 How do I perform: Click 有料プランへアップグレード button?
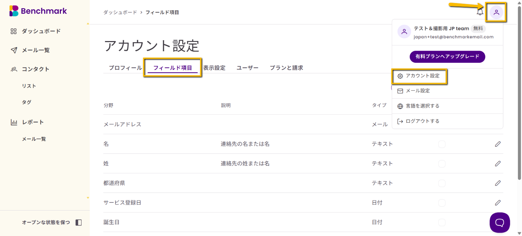point(447,57)
